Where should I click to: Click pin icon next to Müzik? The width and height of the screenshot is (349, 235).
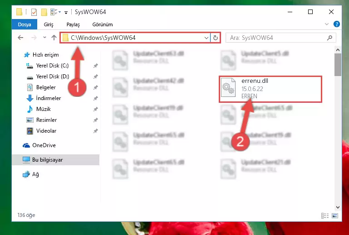point(95,109)
